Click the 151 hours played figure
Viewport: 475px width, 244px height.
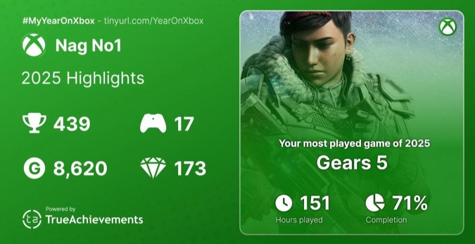point(314,203)
